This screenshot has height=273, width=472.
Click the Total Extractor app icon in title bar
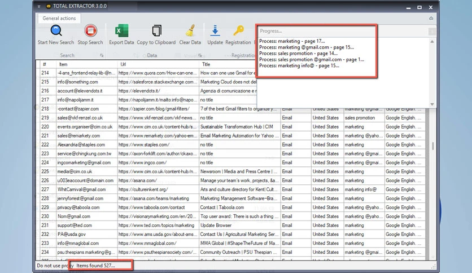coord(49,6)
